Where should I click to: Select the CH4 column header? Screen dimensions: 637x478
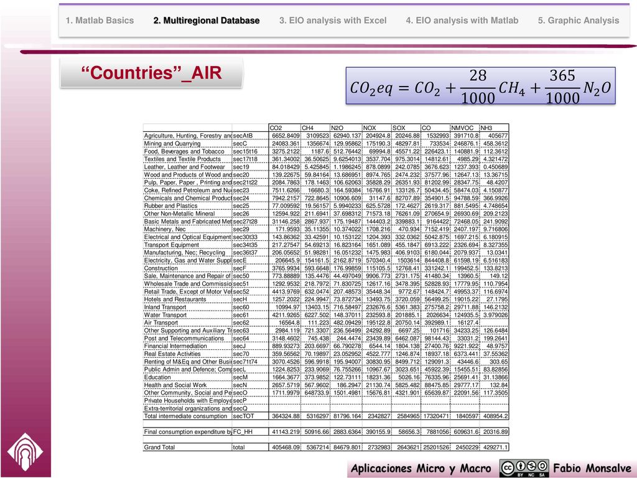[x=315, y=128]
